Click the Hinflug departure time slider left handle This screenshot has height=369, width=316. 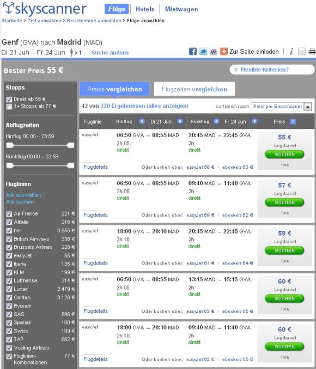tap(10, 145)
